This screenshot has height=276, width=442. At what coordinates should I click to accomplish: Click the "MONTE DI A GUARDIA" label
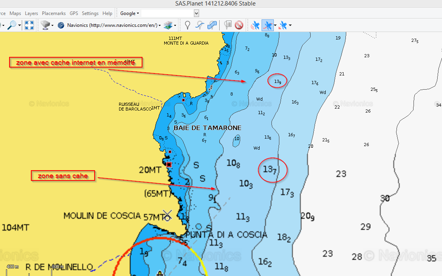(x=186, y=43)
